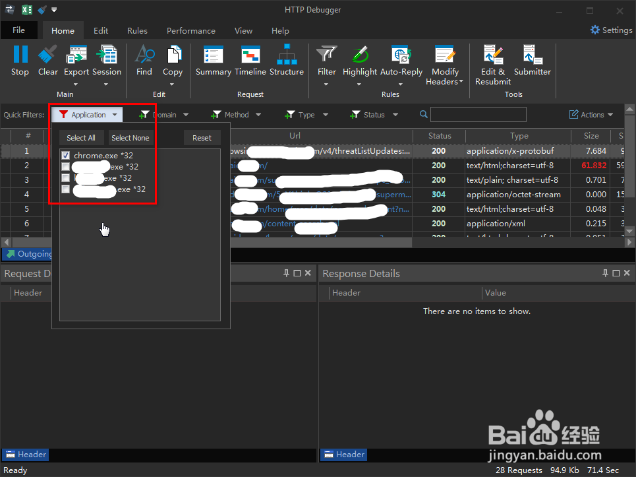Viewport: 636px width, 477px height.
Task: Check the last application filter checkbox
Action: (66, 189)
